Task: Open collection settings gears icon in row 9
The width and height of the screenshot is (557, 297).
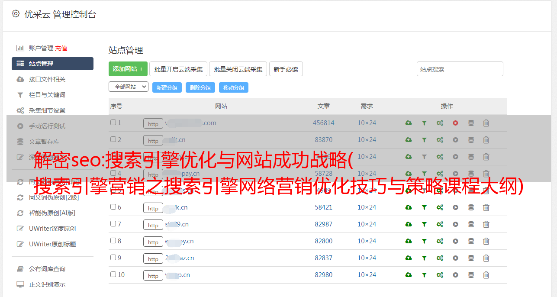Action: (440, 258)
